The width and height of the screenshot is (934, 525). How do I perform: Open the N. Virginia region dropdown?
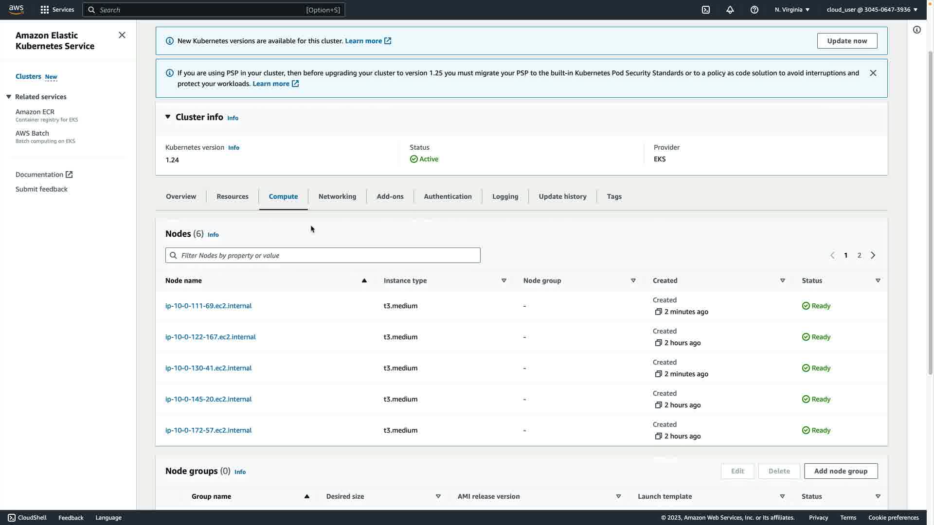click(x=792, y=10)
